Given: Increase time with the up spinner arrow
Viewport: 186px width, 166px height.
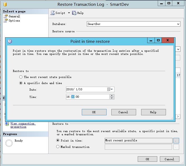Looking at the screenshot, I should pos(112,96).
